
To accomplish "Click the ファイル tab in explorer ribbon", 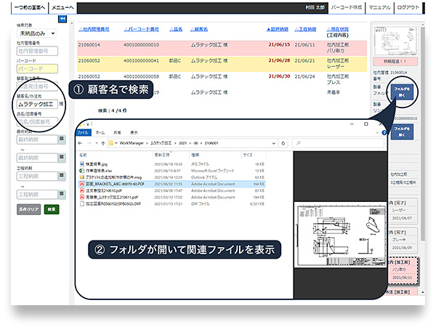I will (84, 133).
